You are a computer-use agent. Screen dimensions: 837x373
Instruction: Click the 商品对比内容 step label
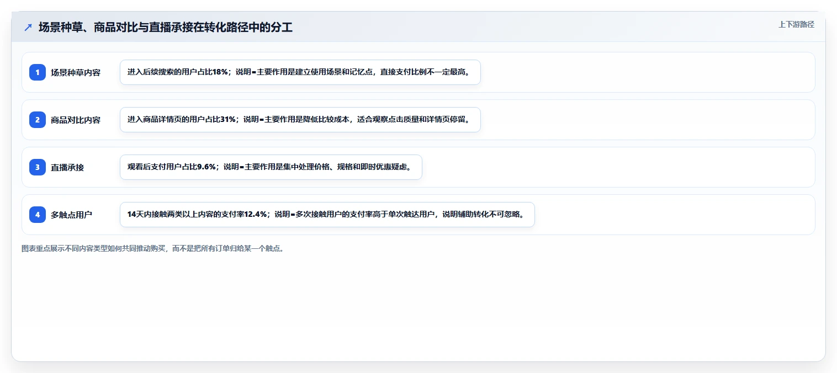pyautogui.click(x=76, y=120)
